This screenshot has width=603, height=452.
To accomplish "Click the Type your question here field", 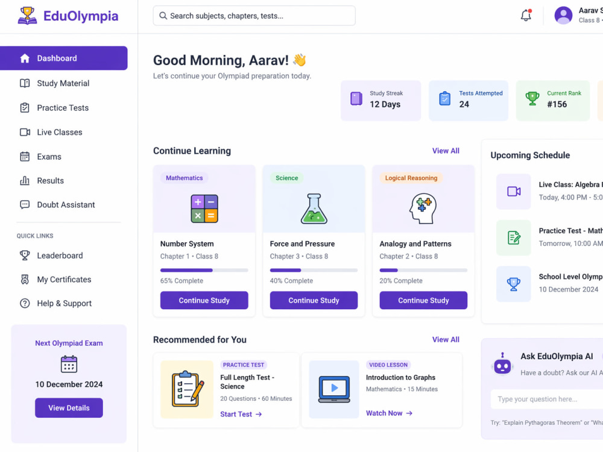I will 547,399.
